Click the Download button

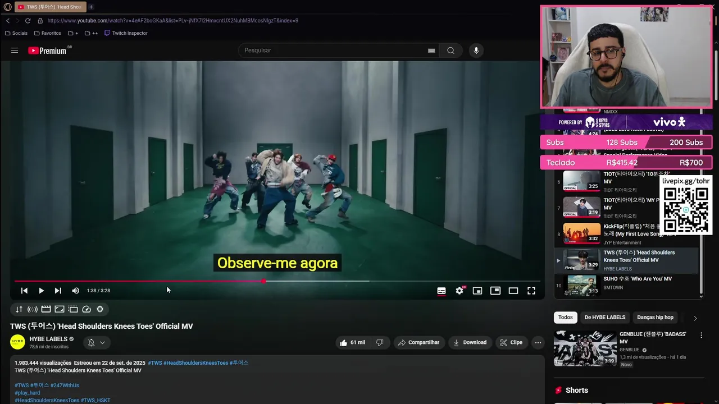470,342
